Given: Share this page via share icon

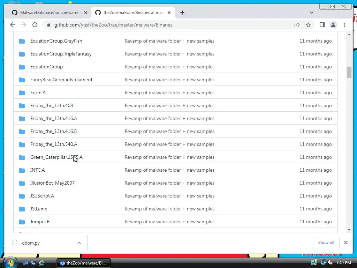Looking at the screenshot, I should [297, 25].
